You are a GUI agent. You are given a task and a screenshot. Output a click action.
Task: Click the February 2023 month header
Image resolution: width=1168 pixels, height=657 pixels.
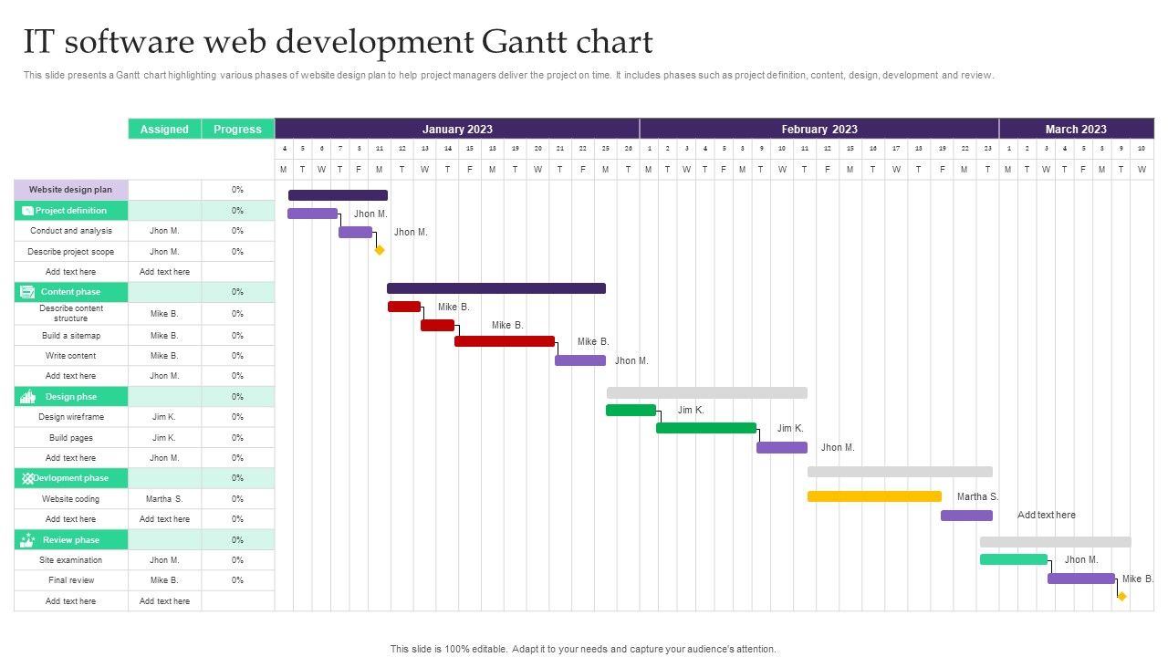819,129
